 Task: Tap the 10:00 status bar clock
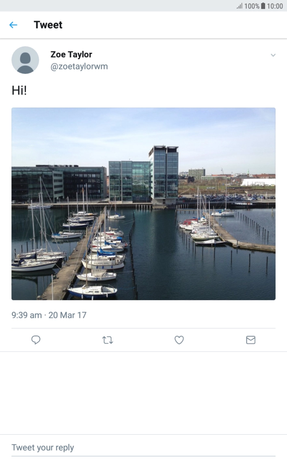point(275,6)
